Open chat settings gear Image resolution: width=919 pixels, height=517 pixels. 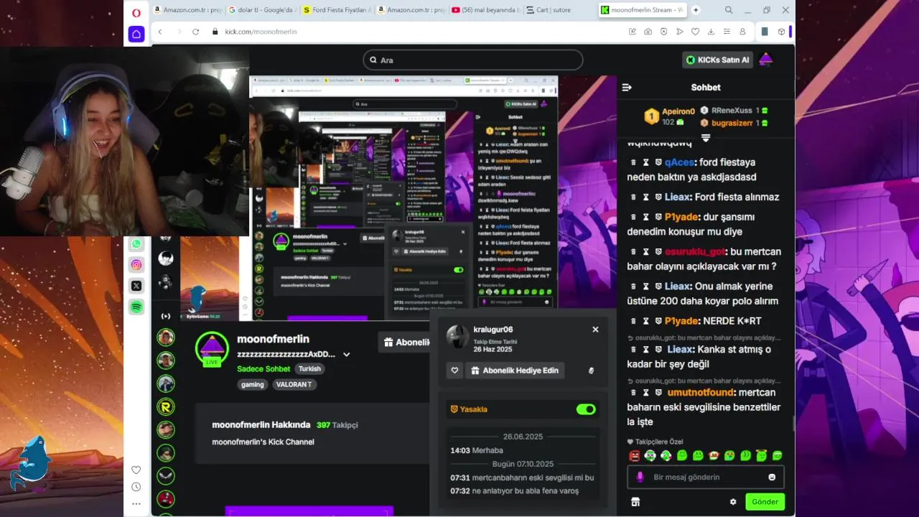click(x=733, y=502)
